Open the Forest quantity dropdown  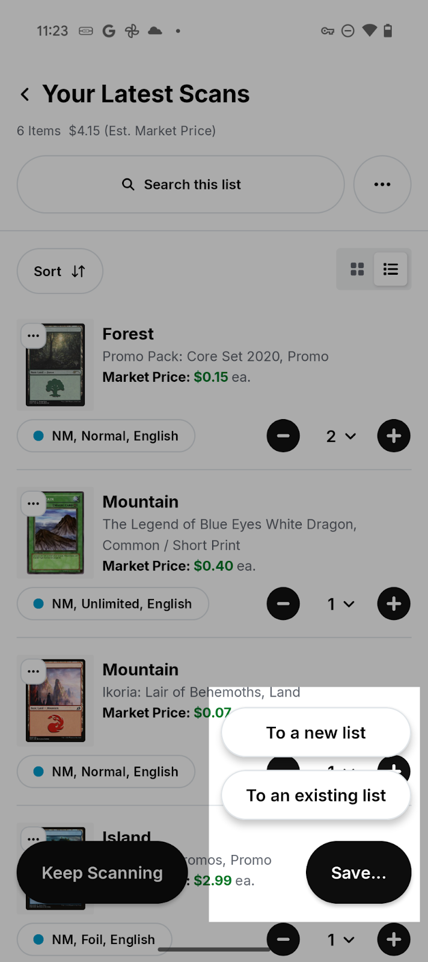(340, 437)
